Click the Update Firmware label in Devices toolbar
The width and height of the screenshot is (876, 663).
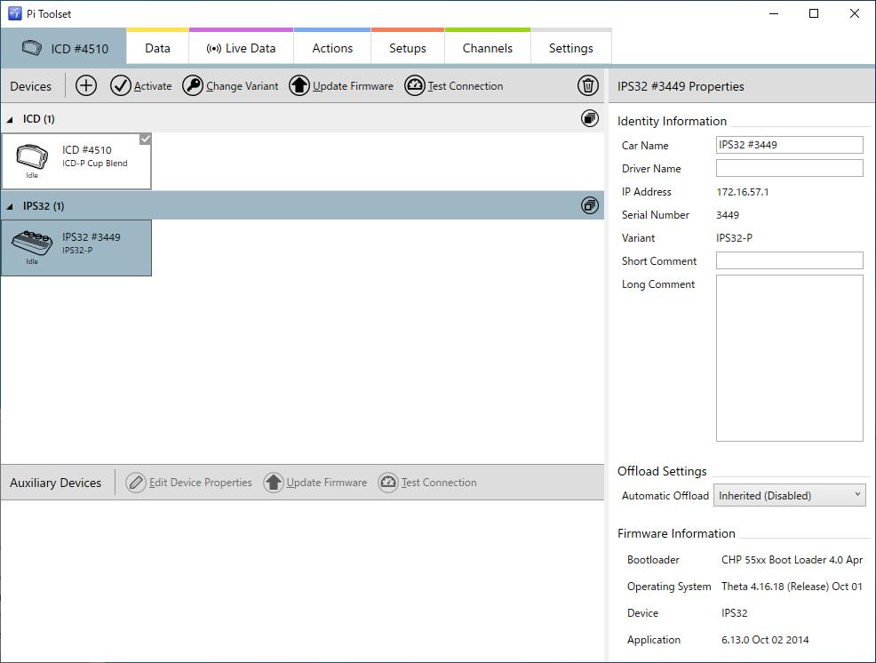tap(353, 86)
